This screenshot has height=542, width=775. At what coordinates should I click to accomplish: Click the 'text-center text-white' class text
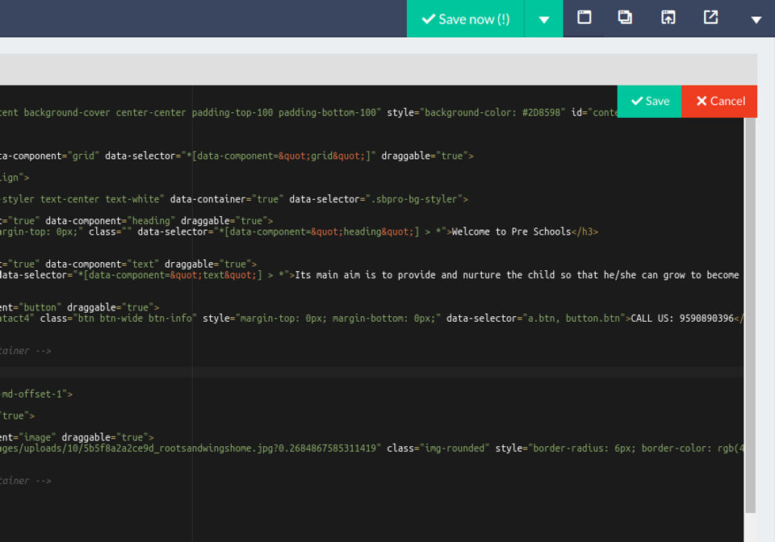(100, 199)
